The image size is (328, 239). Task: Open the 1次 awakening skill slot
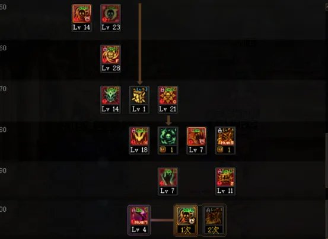click(186, 216)
